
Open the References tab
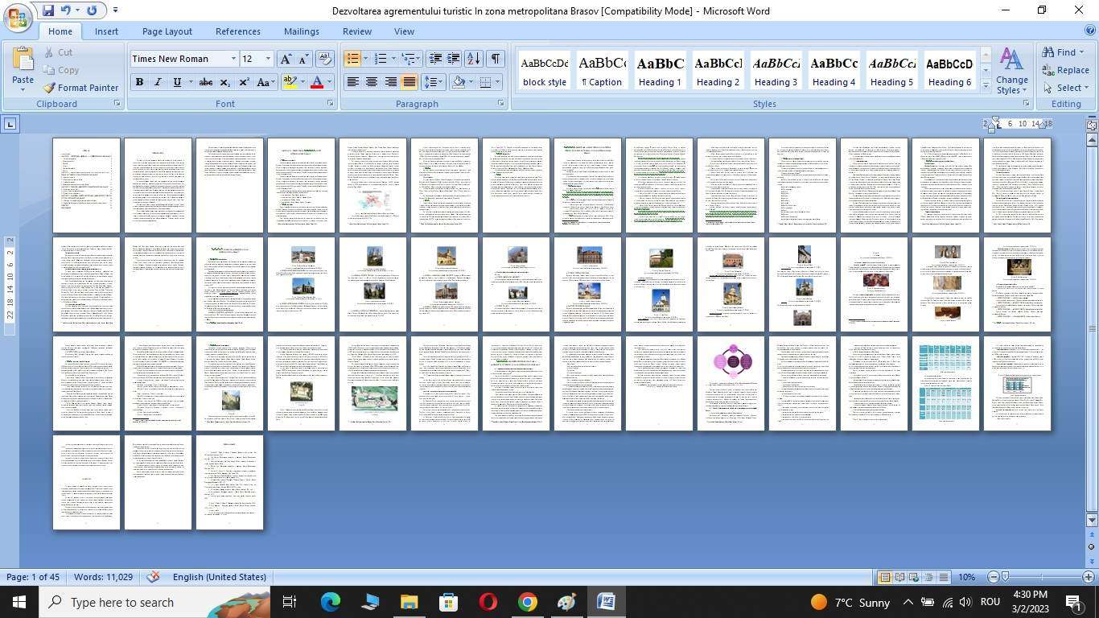pos(237,31)
